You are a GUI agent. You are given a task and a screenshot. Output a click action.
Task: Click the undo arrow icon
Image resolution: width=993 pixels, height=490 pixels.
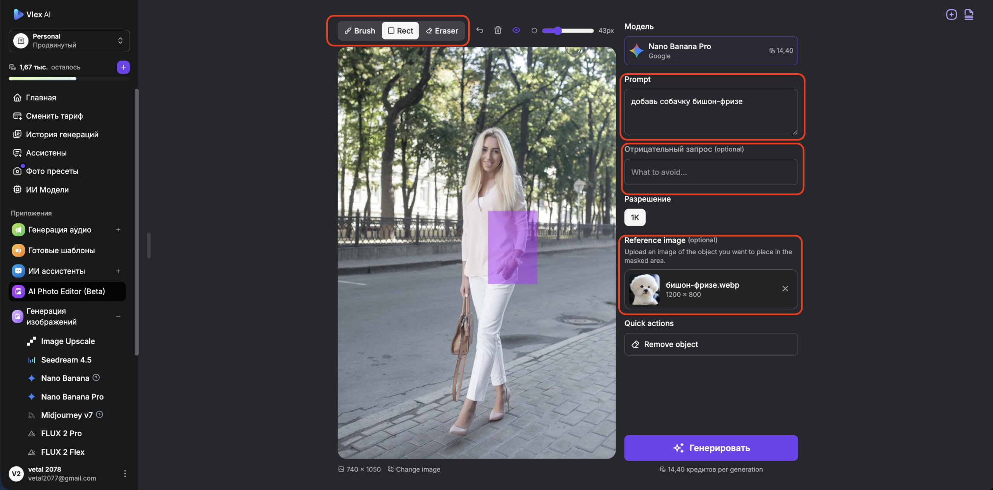(x=480, y=30)
